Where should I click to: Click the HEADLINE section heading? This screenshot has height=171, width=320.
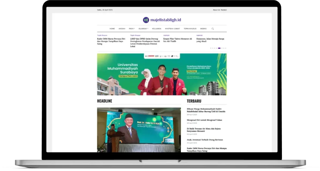point(104,101)
